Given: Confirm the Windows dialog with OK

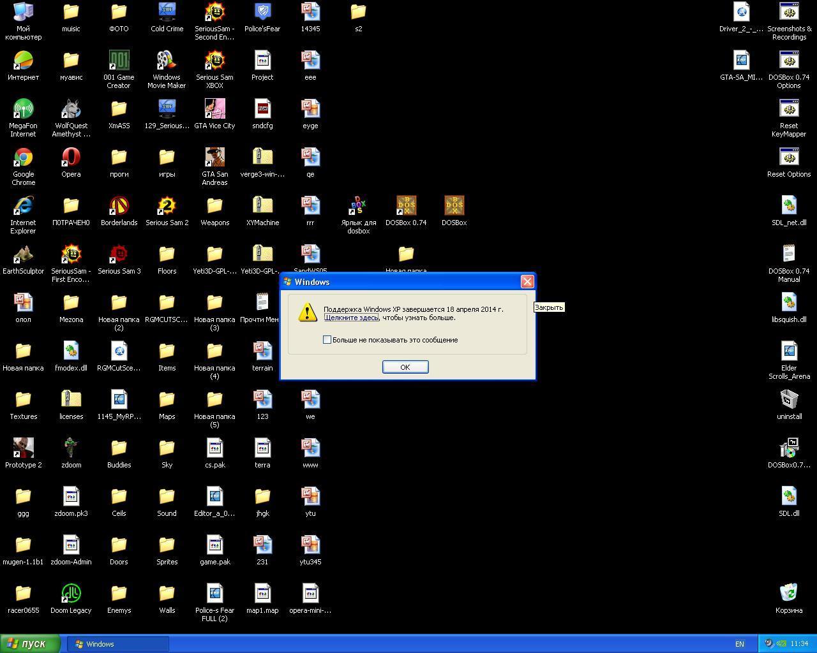Looking at the screenshot, I should click(405, 367).
